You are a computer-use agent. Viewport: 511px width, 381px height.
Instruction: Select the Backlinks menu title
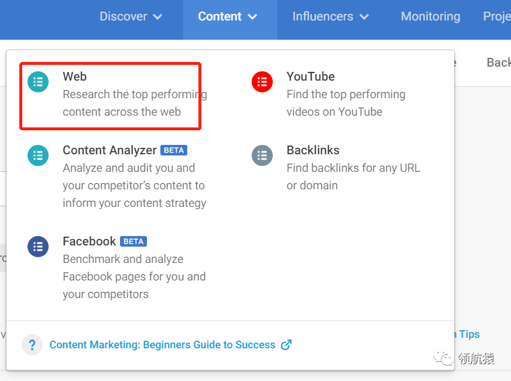coord(313,150)
